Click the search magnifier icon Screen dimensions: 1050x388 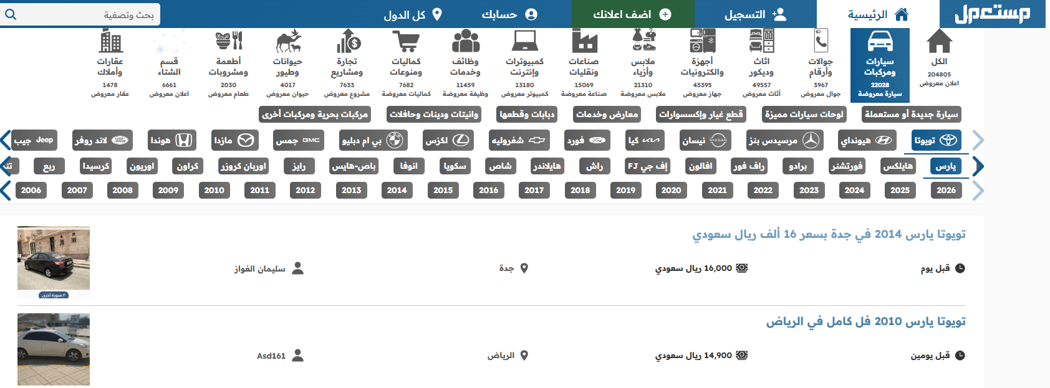11,14
